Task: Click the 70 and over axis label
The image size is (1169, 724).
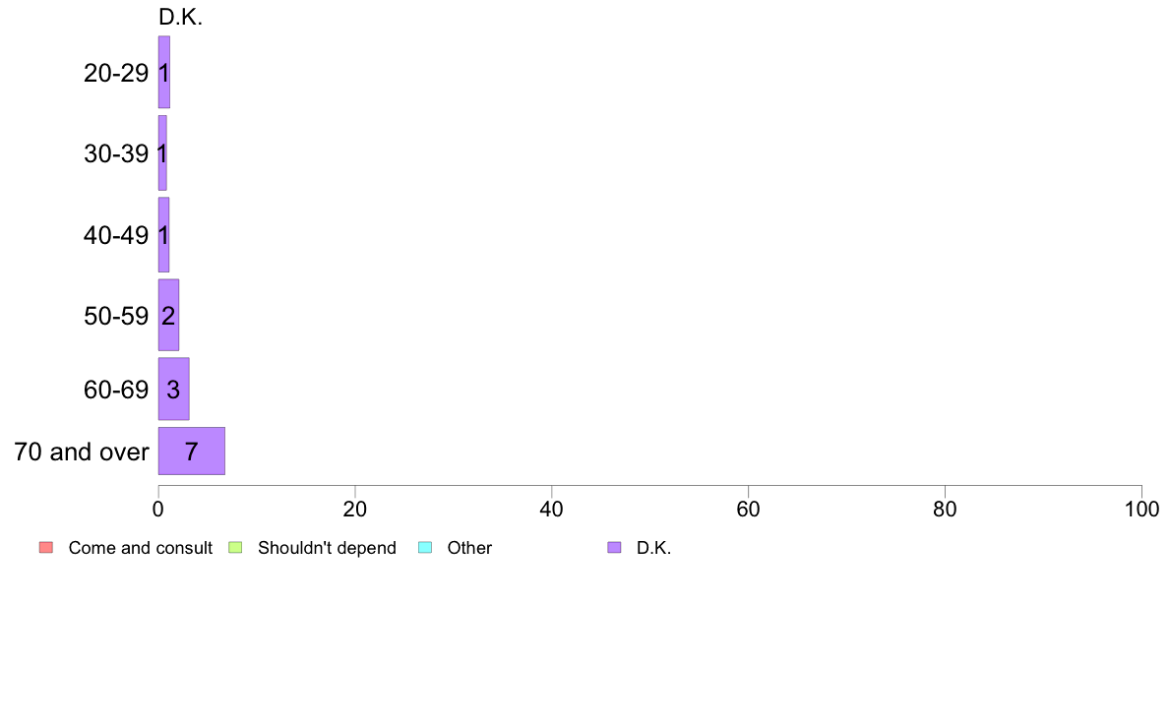Action: coord(82,452)
